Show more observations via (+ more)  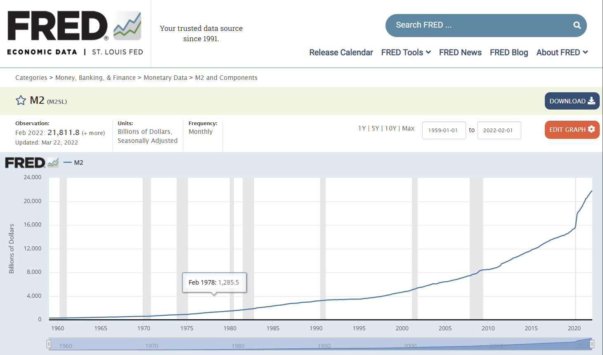pyautogui.click(x=93, y=133)
